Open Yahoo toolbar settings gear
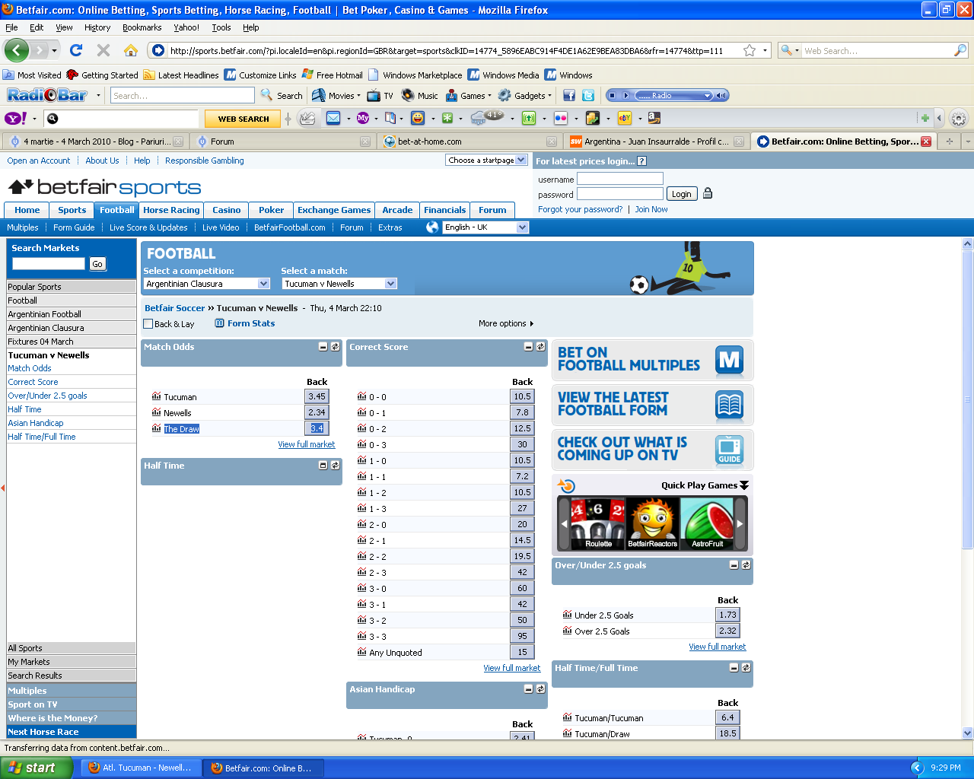The width and height of the screenshot is (974, 779). (x=959, y=119)
